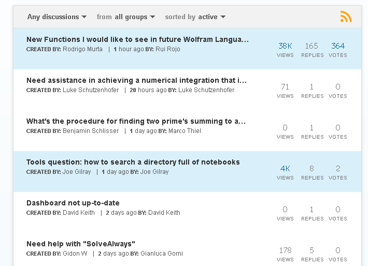This screenshot has width=368, height=266.
Task: Change the "sorted by active" ordering dropdown
Action: (195, 17)
